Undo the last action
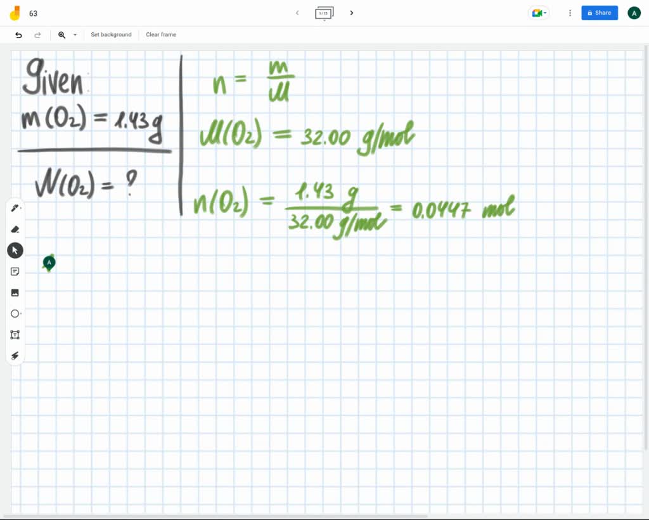Screen dimensions: 649x520 coord(18,35)
